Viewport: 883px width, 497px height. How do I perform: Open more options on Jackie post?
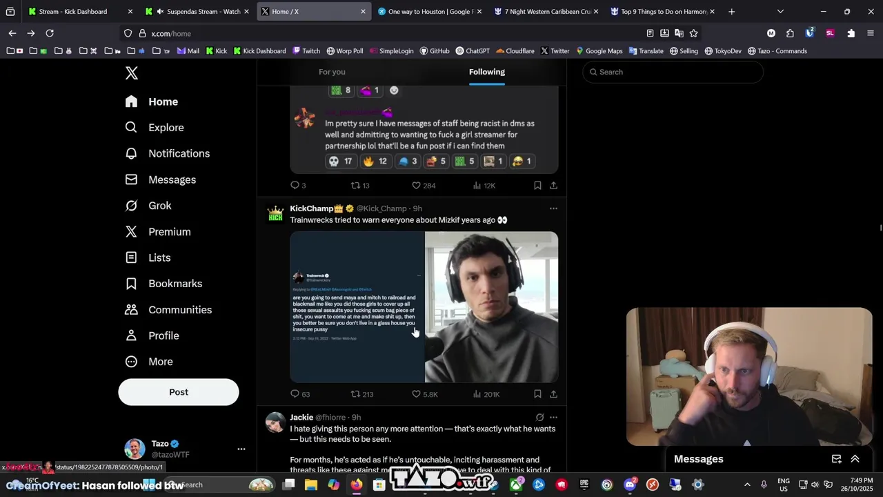click(553, 418)
